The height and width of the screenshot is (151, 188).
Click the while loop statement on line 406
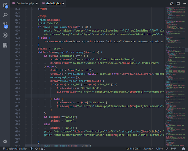(70, 52)
